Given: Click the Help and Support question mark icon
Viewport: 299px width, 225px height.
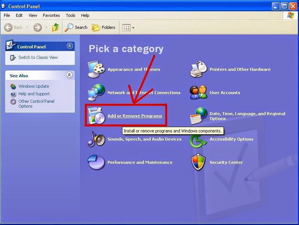Looking at the screenshot, I should (13, 94).
